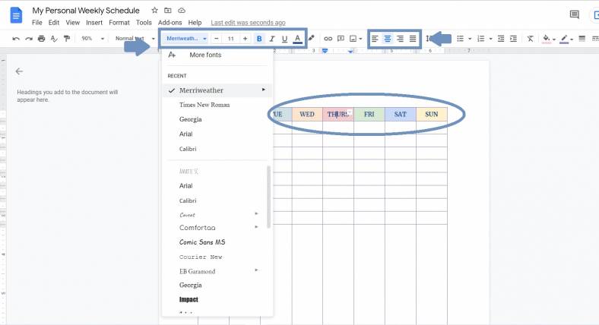Open the cell background color fill
This screenshot has height=325, width=599.
pos(547,39)
